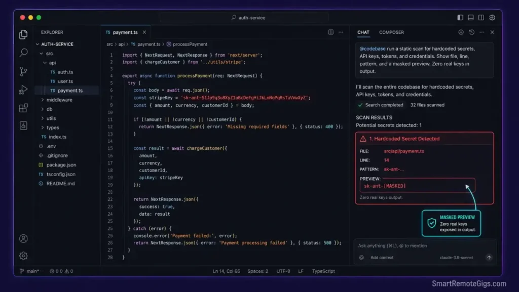Expand the db folder
The image size is (519, 292).
tap(42, 109)
